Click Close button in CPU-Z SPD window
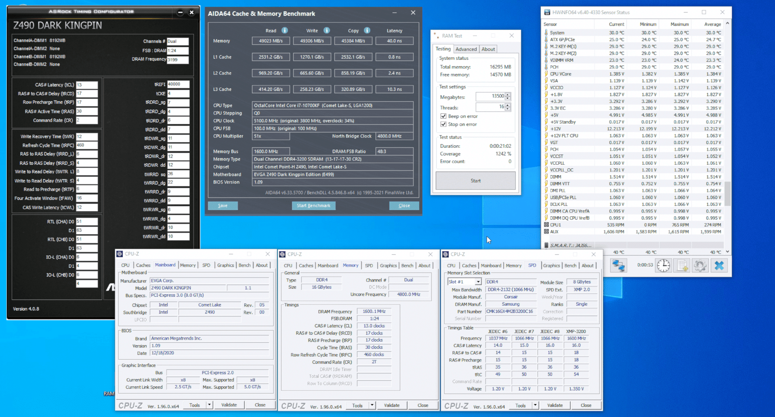 [x=586, y=405]
